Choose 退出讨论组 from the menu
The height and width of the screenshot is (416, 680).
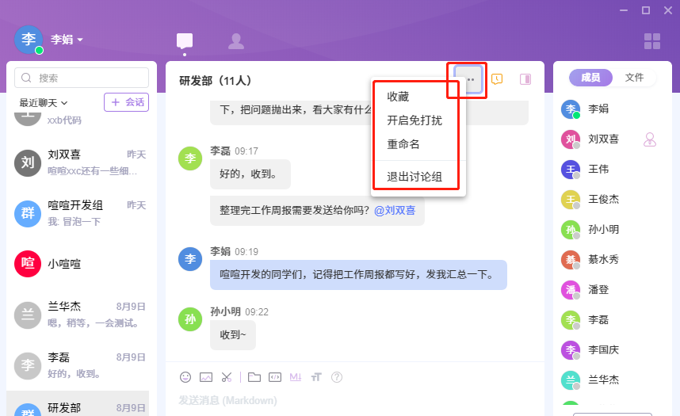(x=414, y=176)
